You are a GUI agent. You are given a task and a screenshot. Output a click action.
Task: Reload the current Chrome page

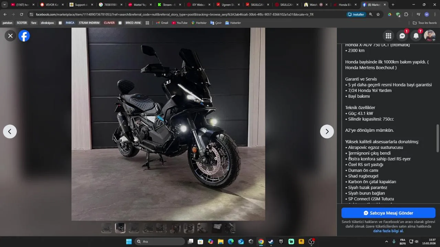click(22, 14)
